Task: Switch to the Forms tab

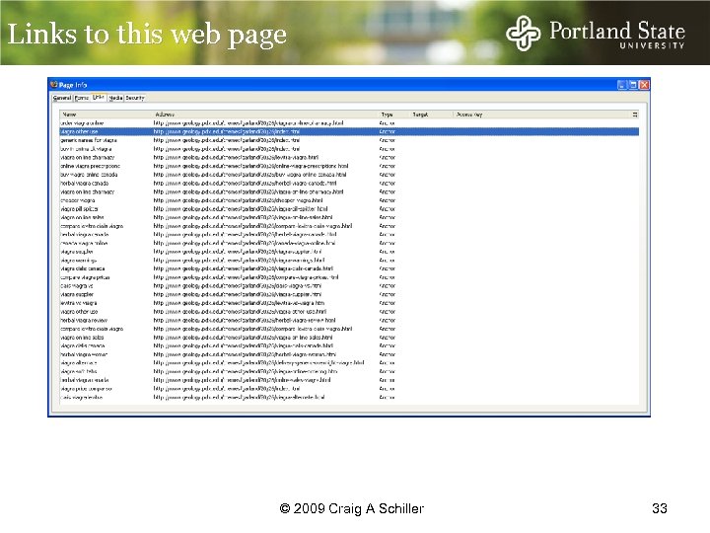Action: 82,98
